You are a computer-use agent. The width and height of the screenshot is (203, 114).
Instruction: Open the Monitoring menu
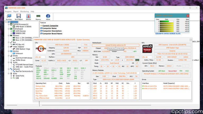(x=24, y=11)
